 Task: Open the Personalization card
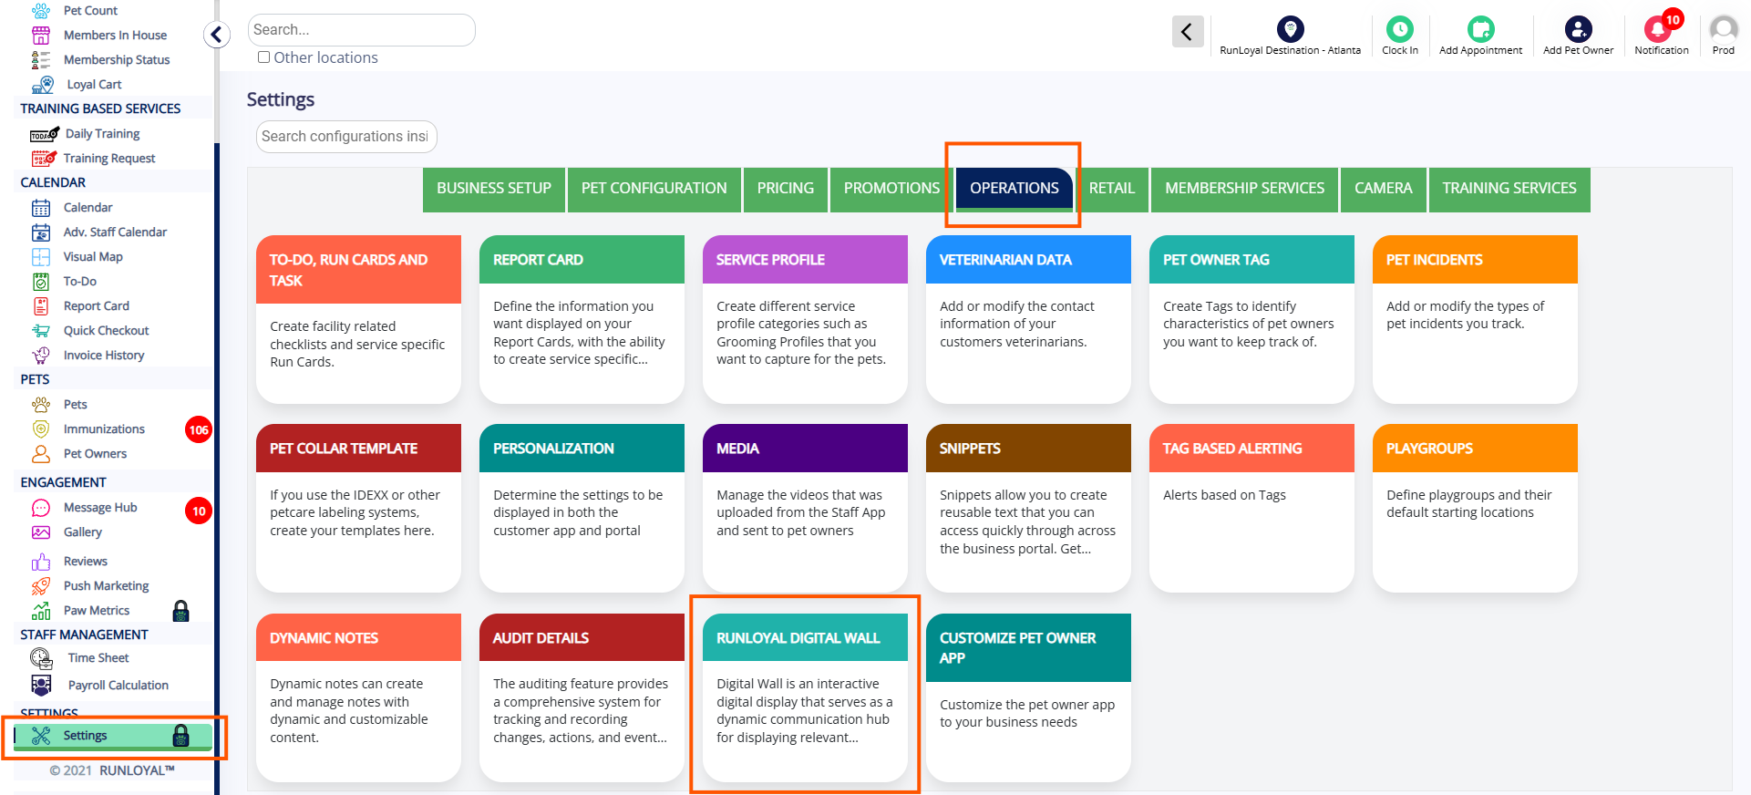point(582,508)
